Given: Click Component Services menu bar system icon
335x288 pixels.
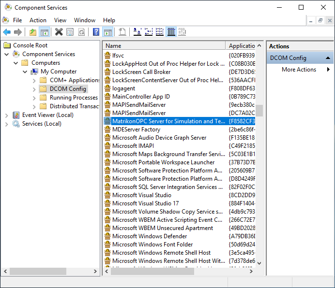Looking at the screenshot, I should [5, 20].
